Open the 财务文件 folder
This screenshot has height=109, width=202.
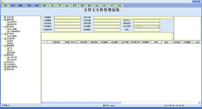click(13, 24)
